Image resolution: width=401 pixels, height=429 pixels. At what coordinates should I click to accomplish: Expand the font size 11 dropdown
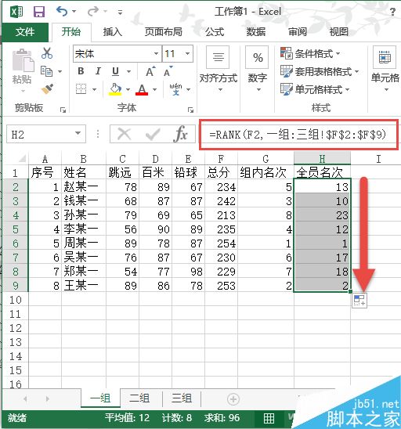(187, 53)
